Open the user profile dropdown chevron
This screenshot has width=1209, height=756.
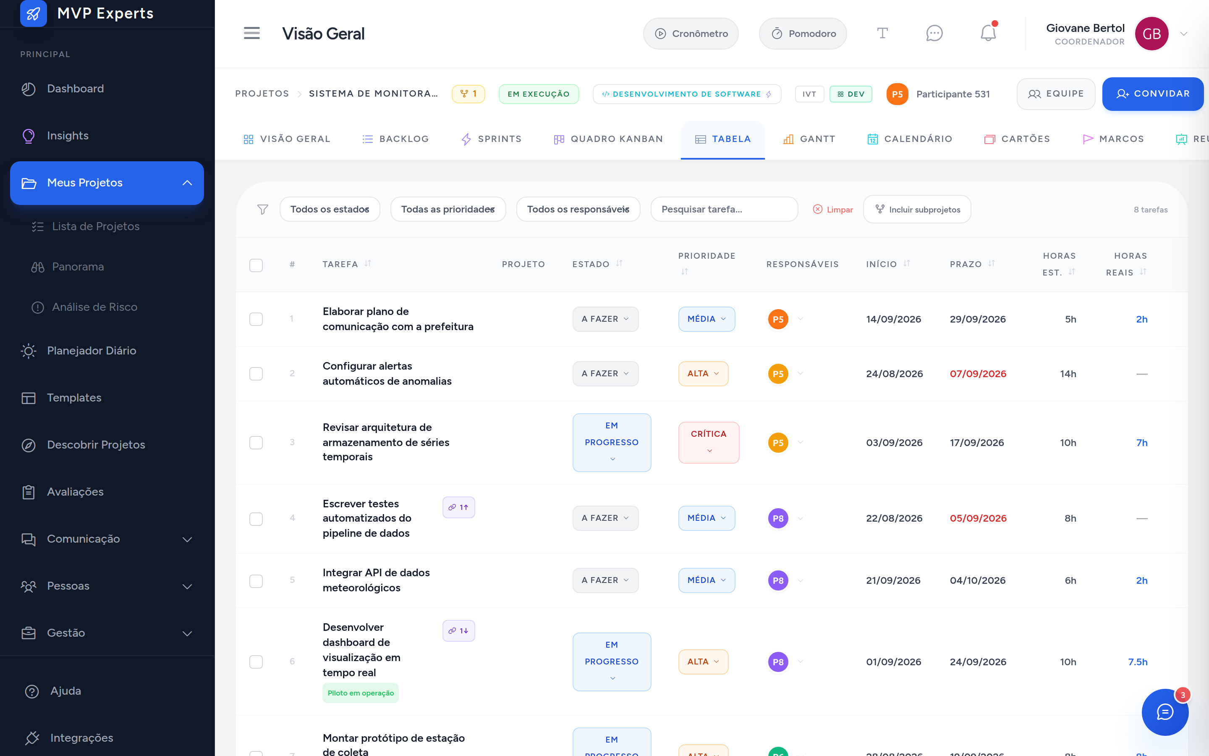1183,34
